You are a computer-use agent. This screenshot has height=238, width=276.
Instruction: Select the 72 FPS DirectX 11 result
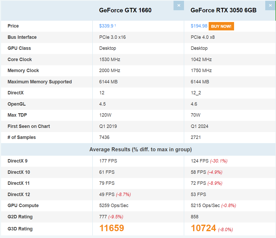tap(198, 183)
